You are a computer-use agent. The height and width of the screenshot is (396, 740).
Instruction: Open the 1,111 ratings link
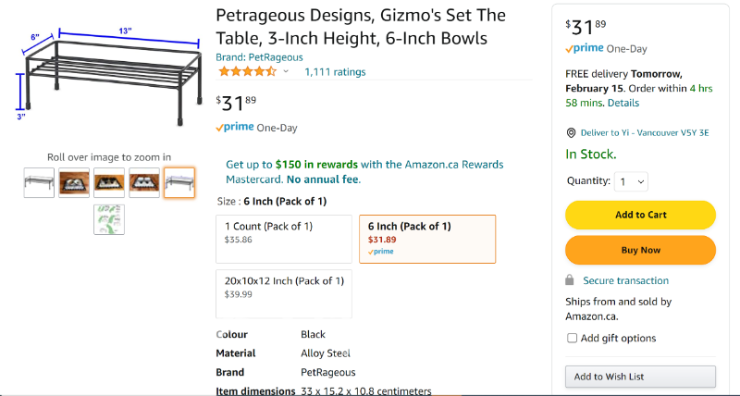335,71
